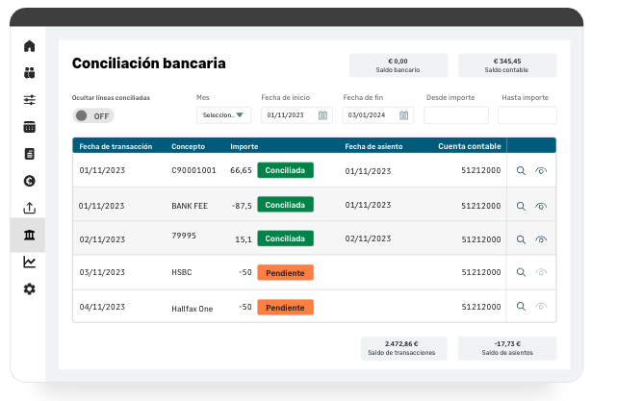Click the Conciliada badge on 79995 row

pos(285,238)
